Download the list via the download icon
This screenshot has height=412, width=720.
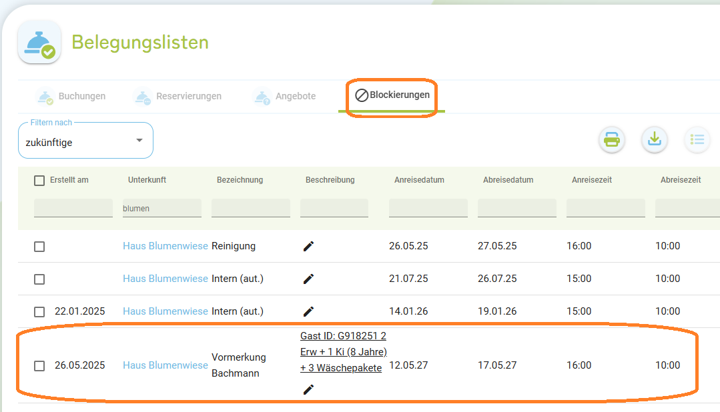(x=655, y=139)
